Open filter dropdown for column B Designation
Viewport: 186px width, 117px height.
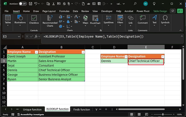pos(83,52)
